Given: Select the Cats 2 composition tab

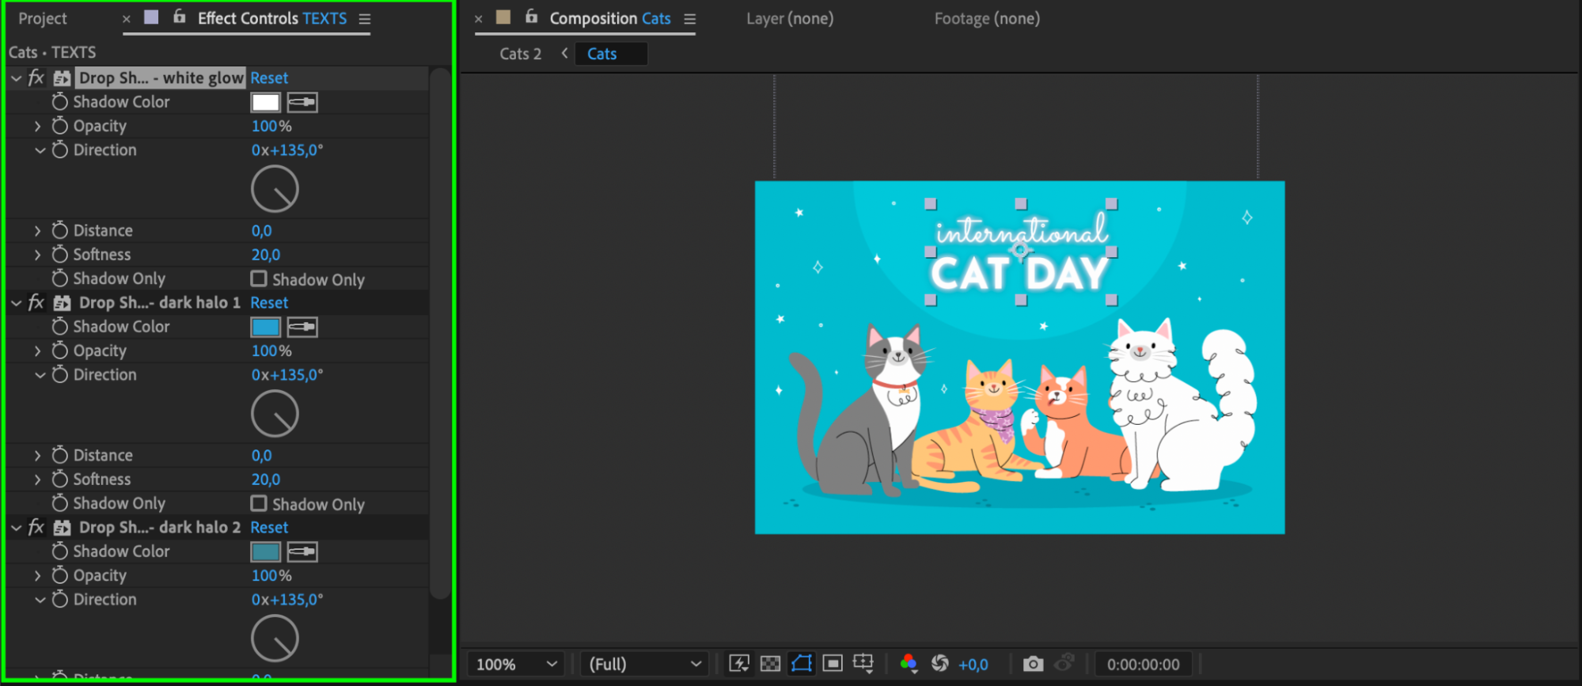Looking at the screenshot, I should tap(520, 54).
